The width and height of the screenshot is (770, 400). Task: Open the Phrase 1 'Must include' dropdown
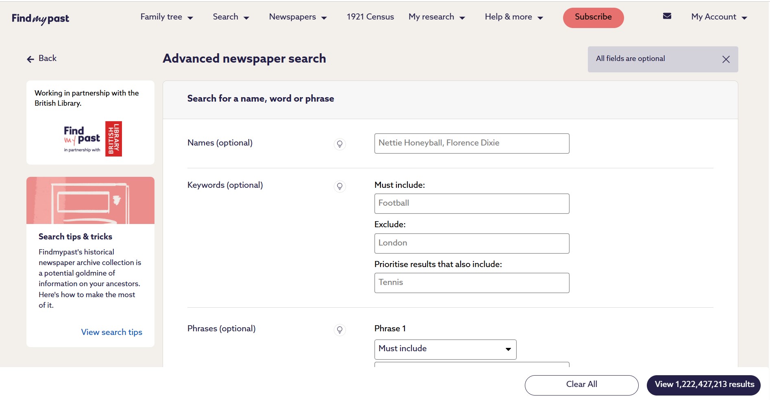(x=445, y=349)
